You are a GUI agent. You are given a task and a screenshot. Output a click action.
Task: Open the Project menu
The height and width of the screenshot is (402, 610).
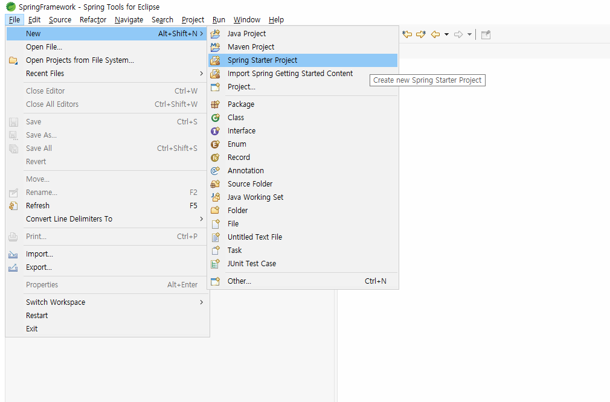(x=193, y=20)
